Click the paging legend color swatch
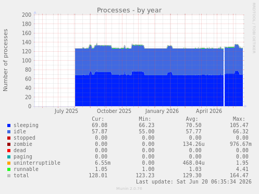 pos(9,157)
